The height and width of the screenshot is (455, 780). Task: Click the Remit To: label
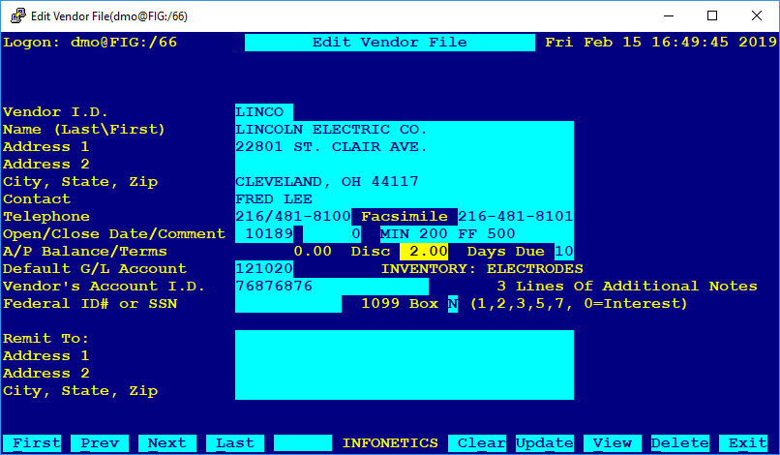(x=45, y=339)
